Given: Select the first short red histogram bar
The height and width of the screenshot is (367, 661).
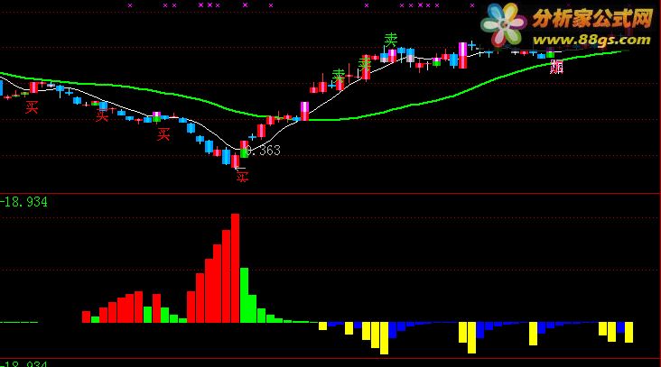Looking at the screenshot, I should (86, 317).
